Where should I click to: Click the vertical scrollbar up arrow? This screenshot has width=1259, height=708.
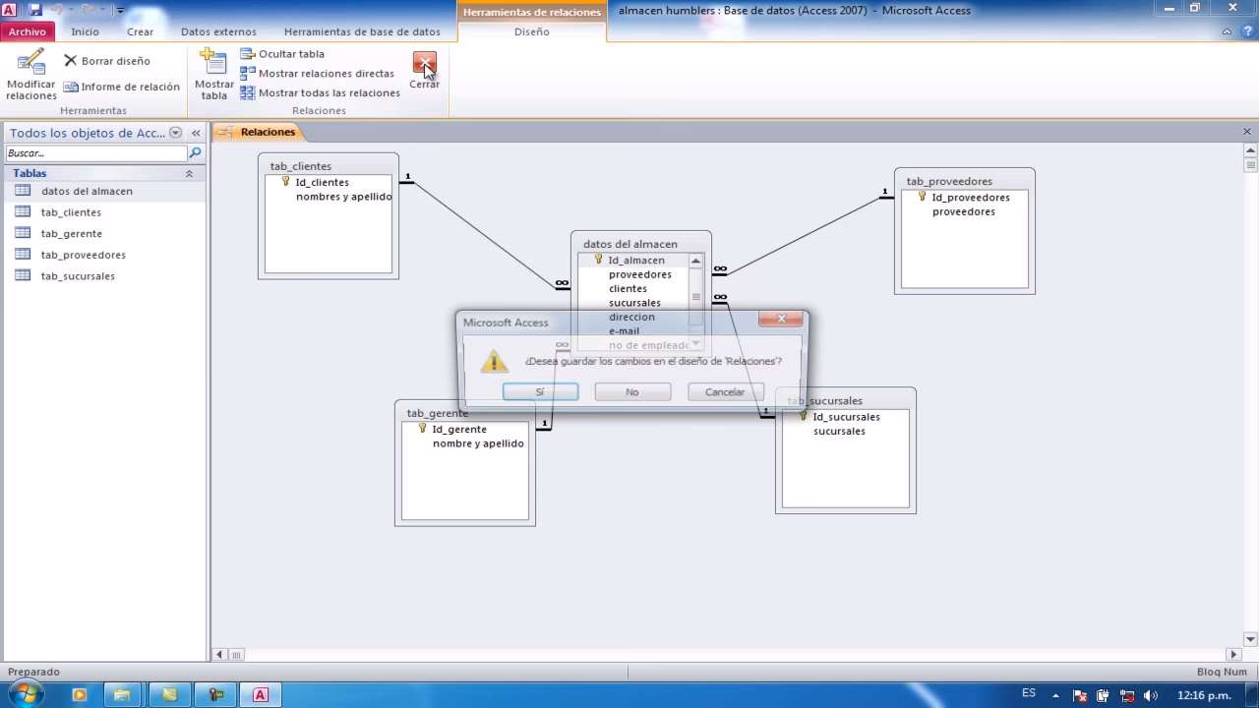click(x=1250, y=151)
